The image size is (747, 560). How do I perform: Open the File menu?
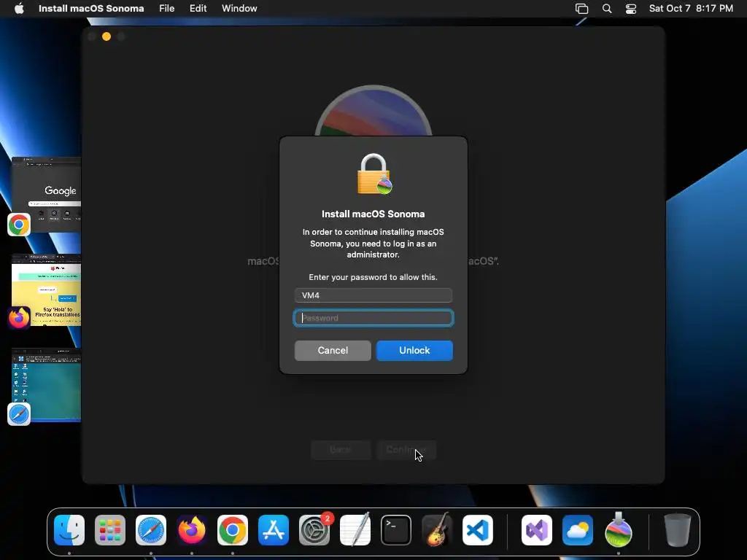(167, 9)
